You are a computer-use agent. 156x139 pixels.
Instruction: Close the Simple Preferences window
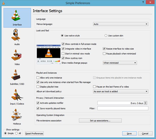pyautogui.click(x=150, y=2)
